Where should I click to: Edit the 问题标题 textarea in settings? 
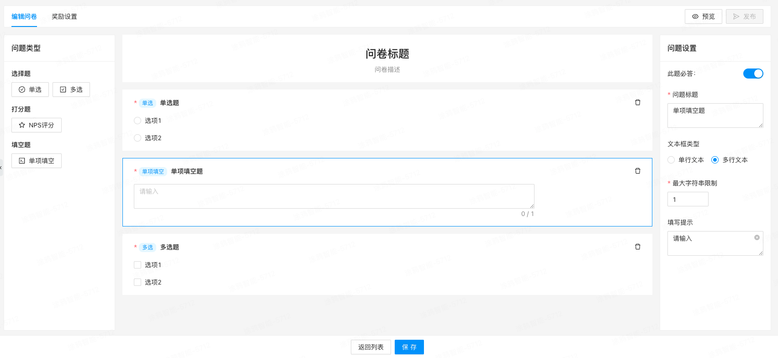pyautogui.click(x=715, y=116)
